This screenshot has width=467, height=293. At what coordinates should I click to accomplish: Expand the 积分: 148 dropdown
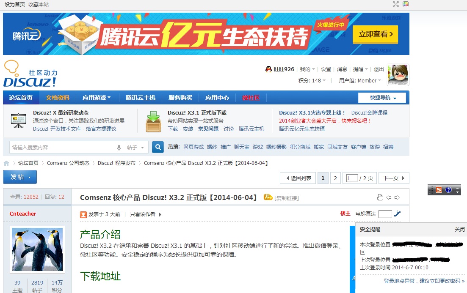pos(312,81)
